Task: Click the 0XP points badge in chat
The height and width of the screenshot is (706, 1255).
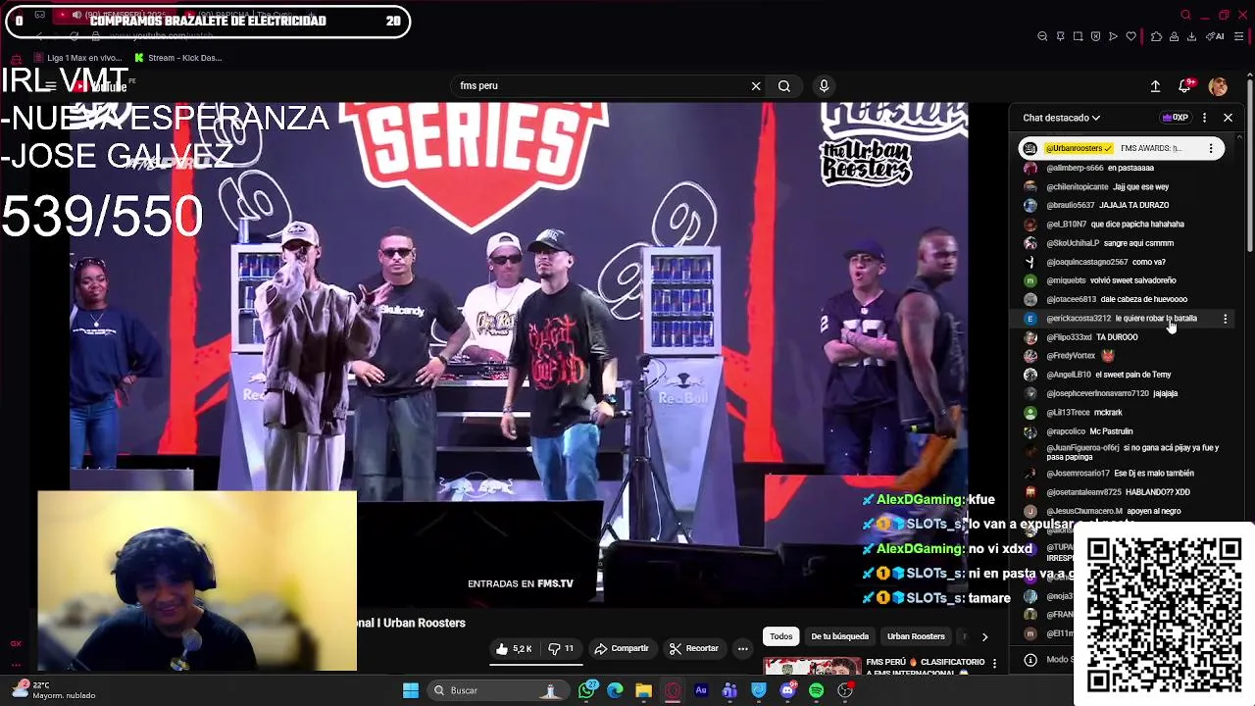Action: point(1175,118)
